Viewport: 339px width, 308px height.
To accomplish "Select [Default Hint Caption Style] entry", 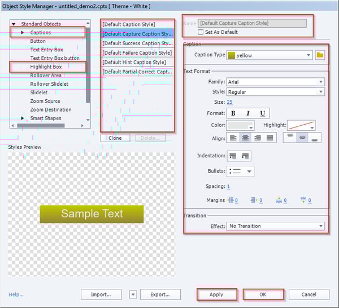I will 137,63.
